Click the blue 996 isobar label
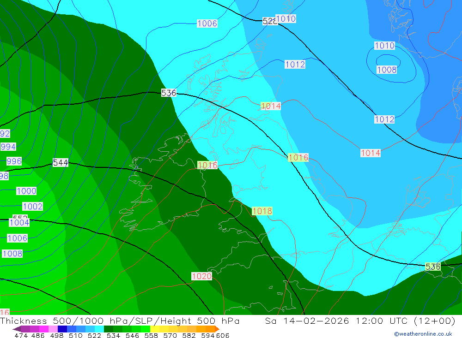This screenshot has width=462, height=338. (14, 161)
